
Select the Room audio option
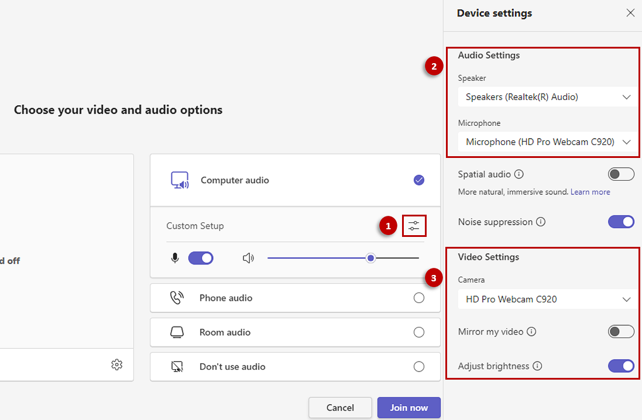coord(419,332)
